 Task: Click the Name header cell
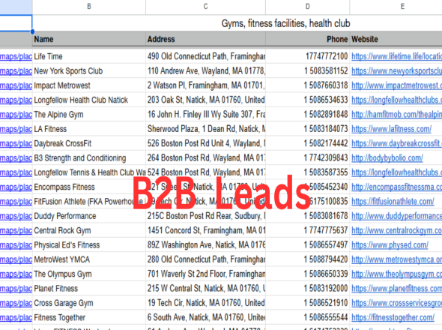[89, 39]
